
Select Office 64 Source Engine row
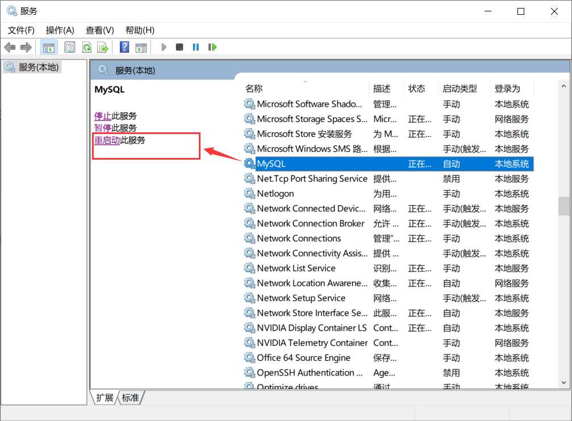(x=388, y=359)
